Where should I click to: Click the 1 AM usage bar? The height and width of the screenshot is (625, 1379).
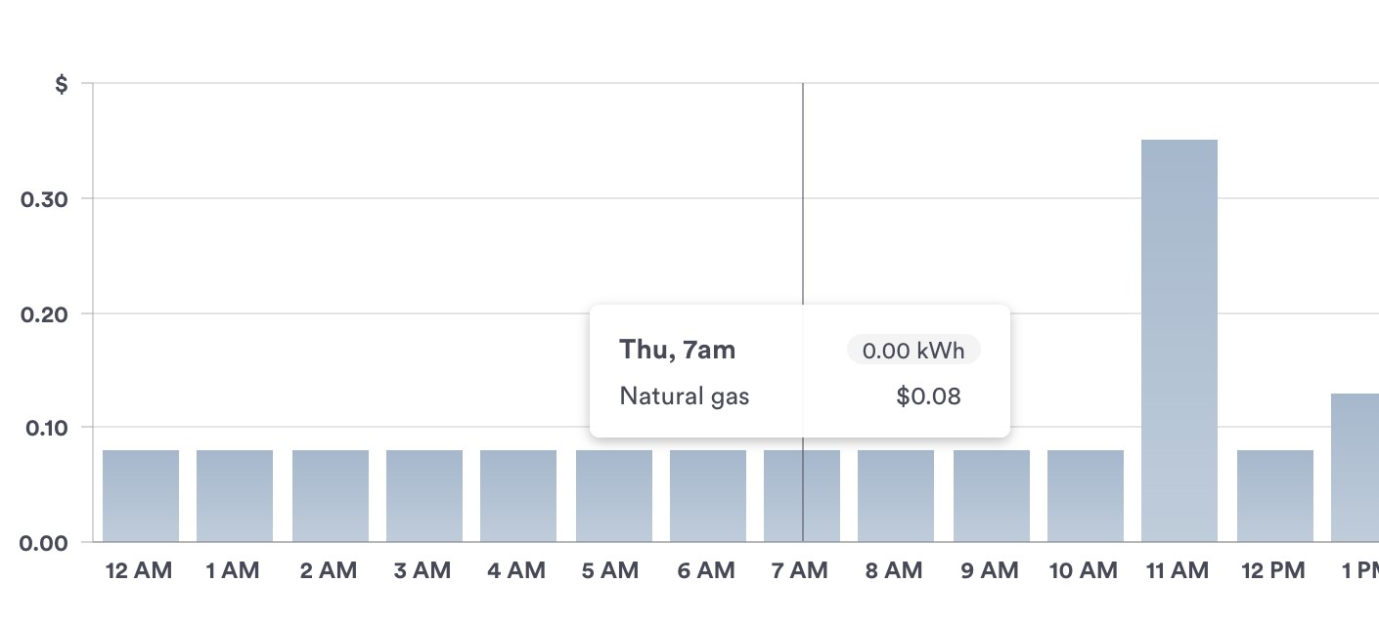tap(235, 495)
